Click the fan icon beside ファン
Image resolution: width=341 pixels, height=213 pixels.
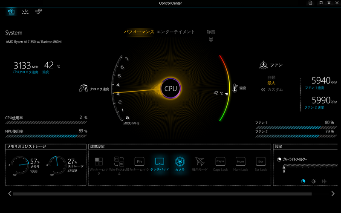(263, 65)
